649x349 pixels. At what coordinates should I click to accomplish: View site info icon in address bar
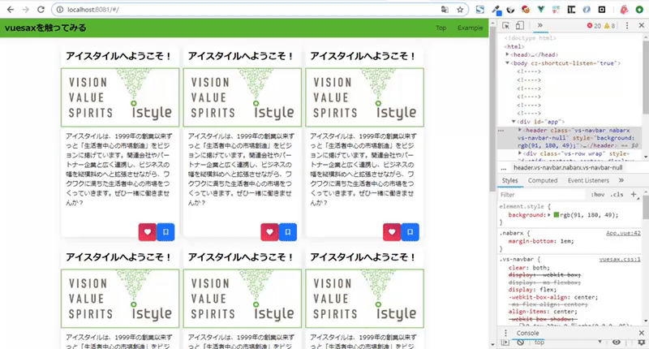click(x=59, y=10)
